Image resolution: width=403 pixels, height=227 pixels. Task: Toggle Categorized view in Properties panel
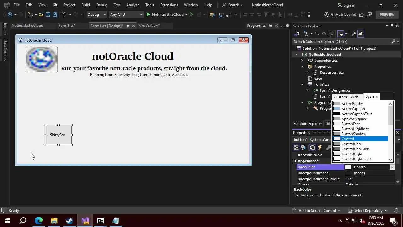[296, 148]
